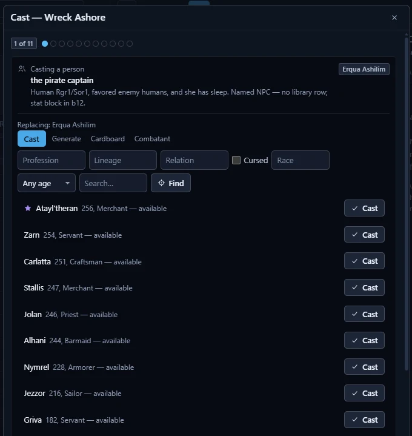Click the Any age dropdown arrow
The width and height of the screenshot is (412, 436).
coord(67,183)
